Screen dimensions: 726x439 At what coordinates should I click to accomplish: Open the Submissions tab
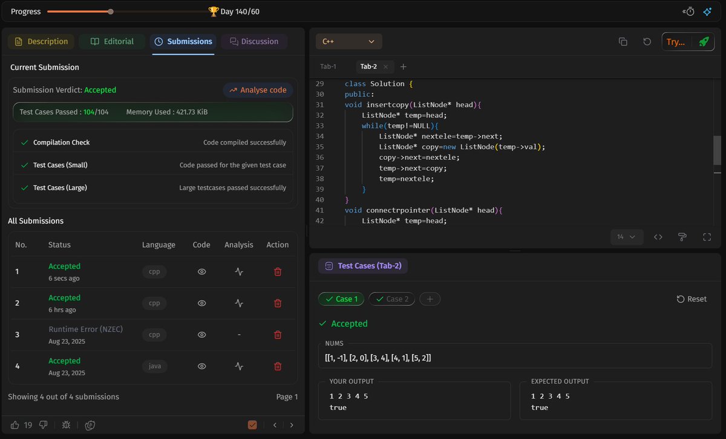pyautogui.click(x=183, y=42)
